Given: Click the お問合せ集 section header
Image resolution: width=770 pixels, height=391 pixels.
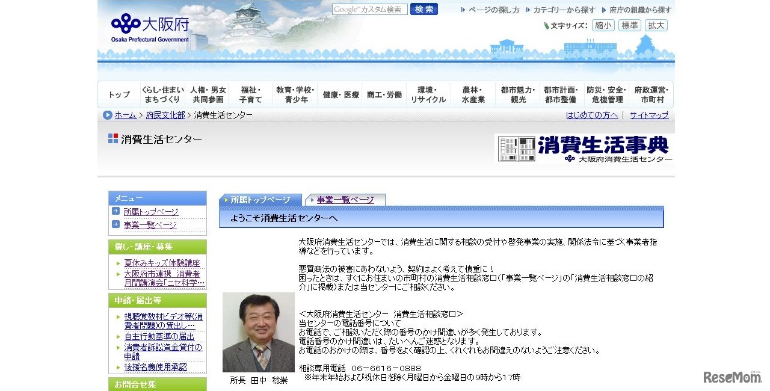Looking at the screenshot, I should (158, 384).
